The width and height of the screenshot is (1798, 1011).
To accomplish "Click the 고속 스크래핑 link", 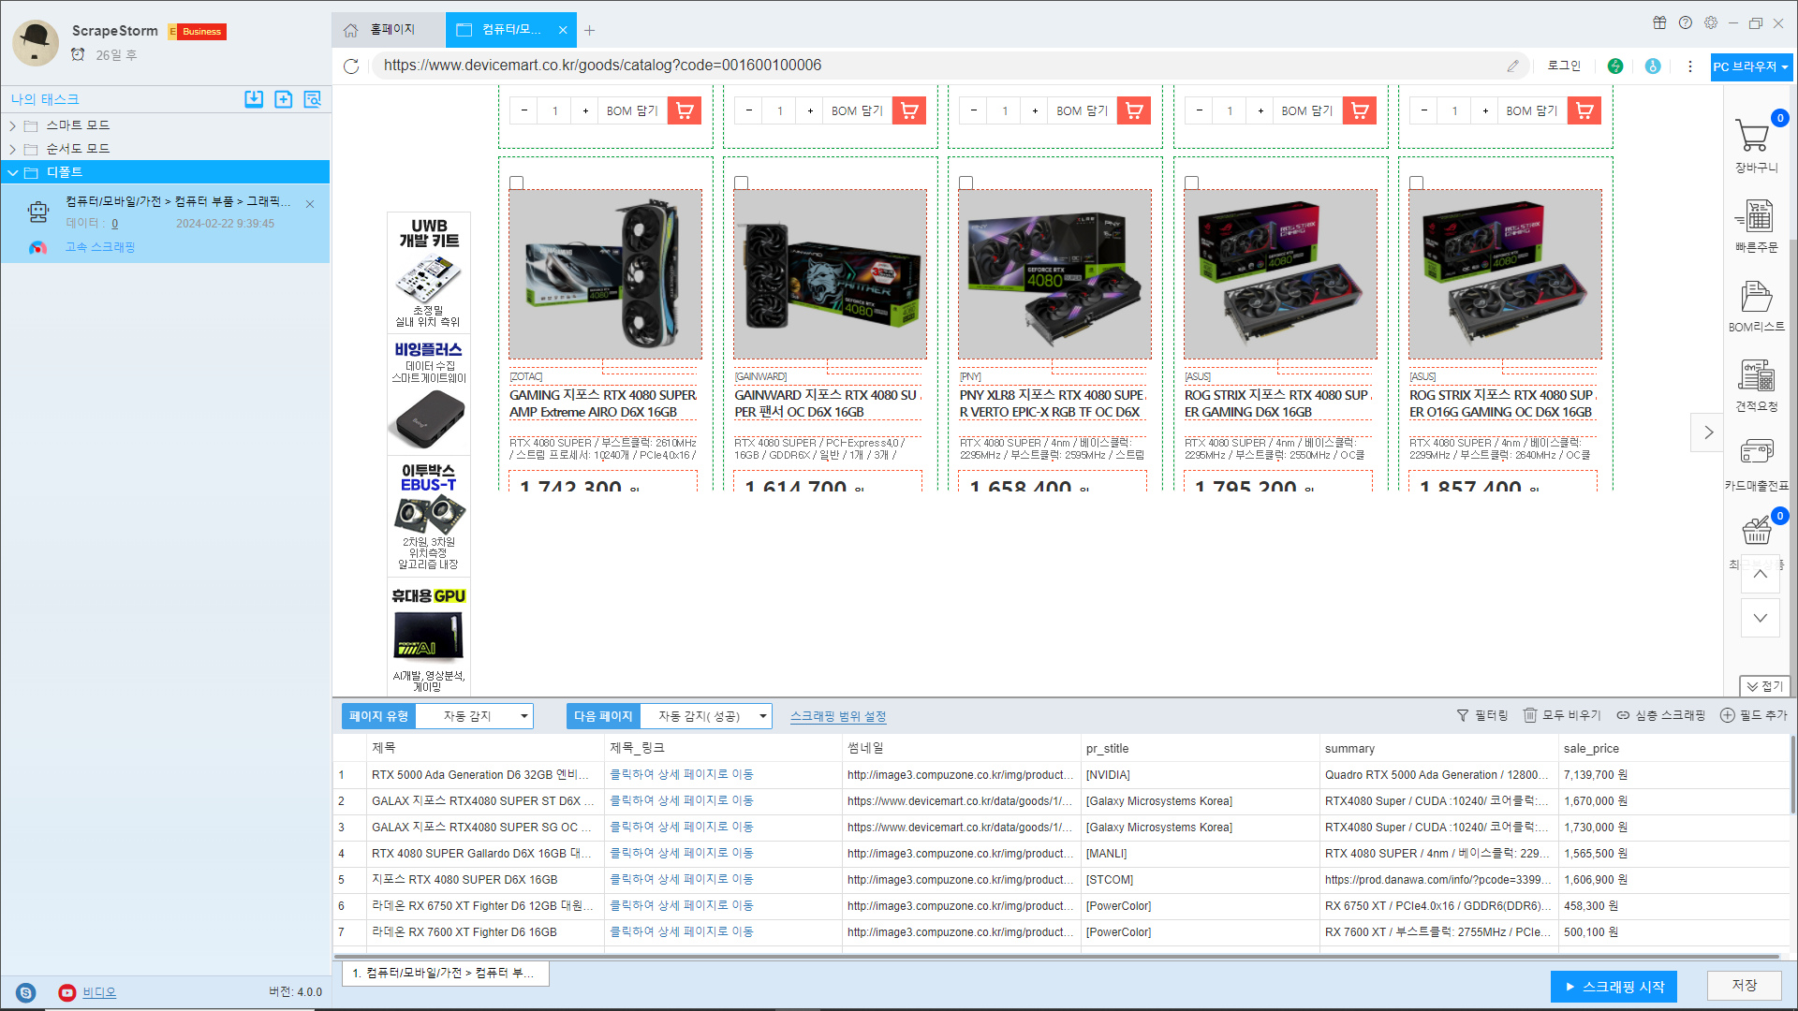I will (x=100, y=248).
